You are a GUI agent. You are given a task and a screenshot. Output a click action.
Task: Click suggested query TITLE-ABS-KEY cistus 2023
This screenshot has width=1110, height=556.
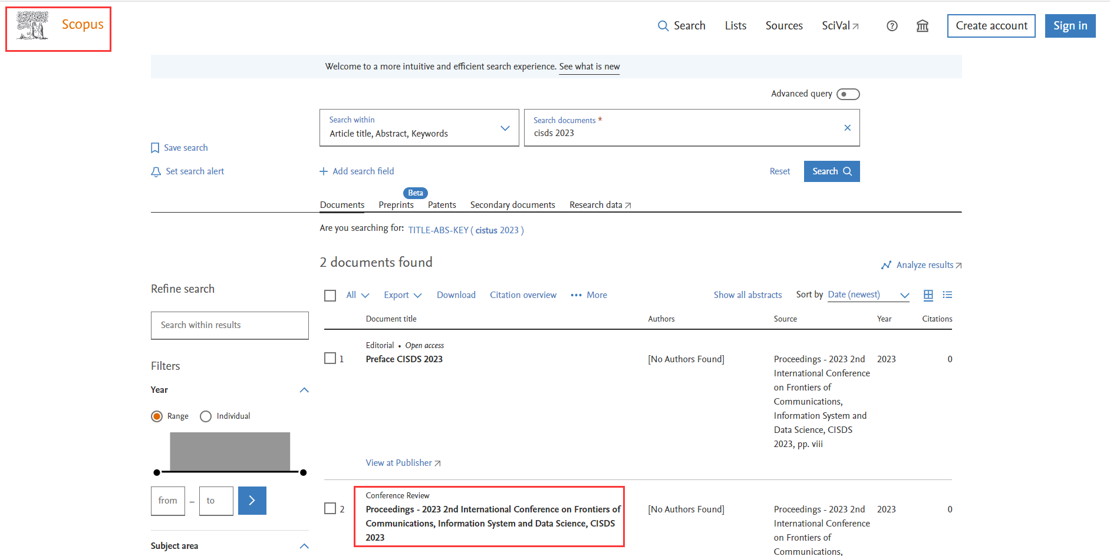(466, 230)
